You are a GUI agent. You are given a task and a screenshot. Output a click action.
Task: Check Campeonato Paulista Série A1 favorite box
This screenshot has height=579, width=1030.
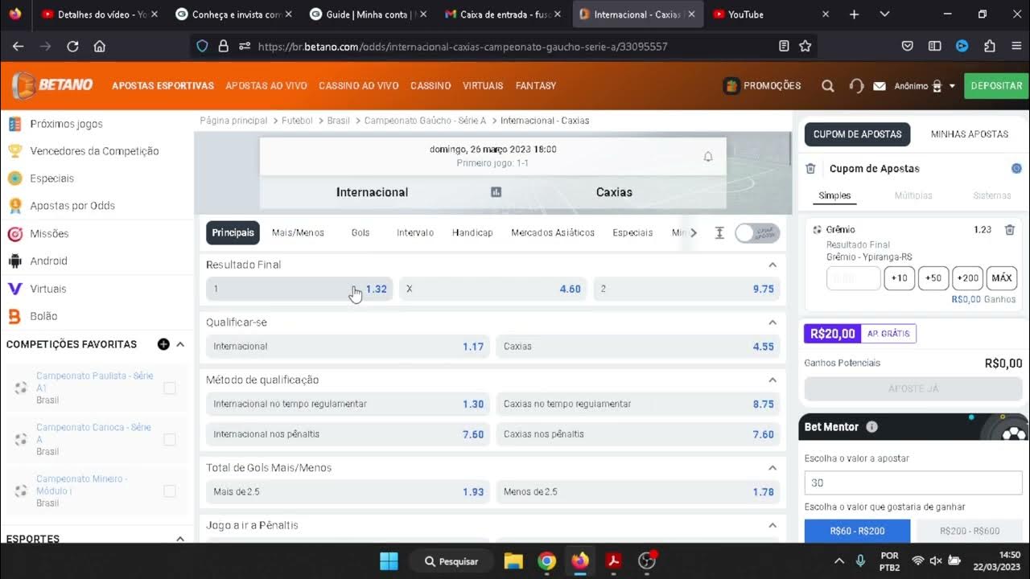pos(170,388)
